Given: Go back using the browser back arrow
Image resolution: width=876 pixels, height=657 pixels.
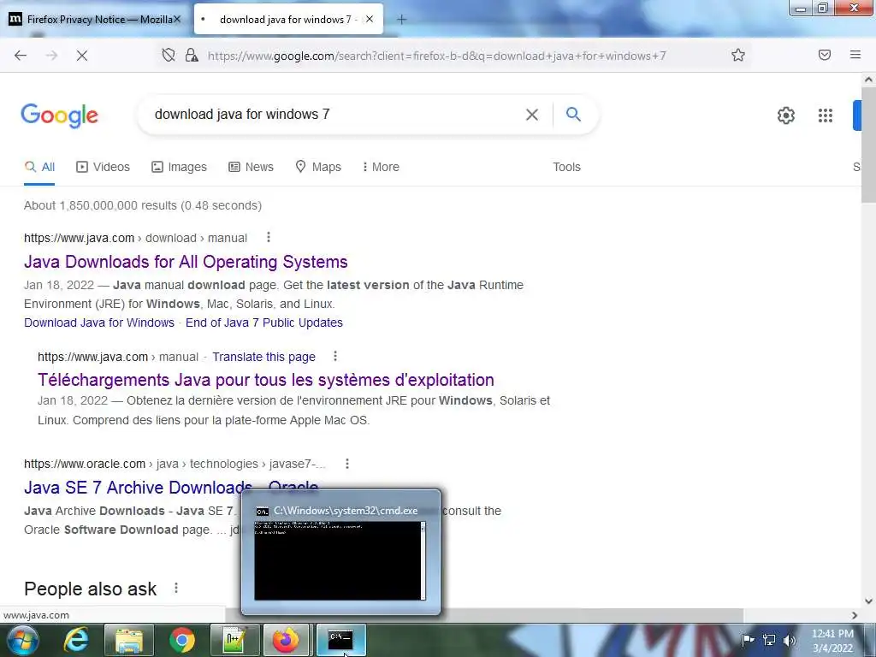Looking at the screenshot, I should pyautogui.click(x=21, y=56).
